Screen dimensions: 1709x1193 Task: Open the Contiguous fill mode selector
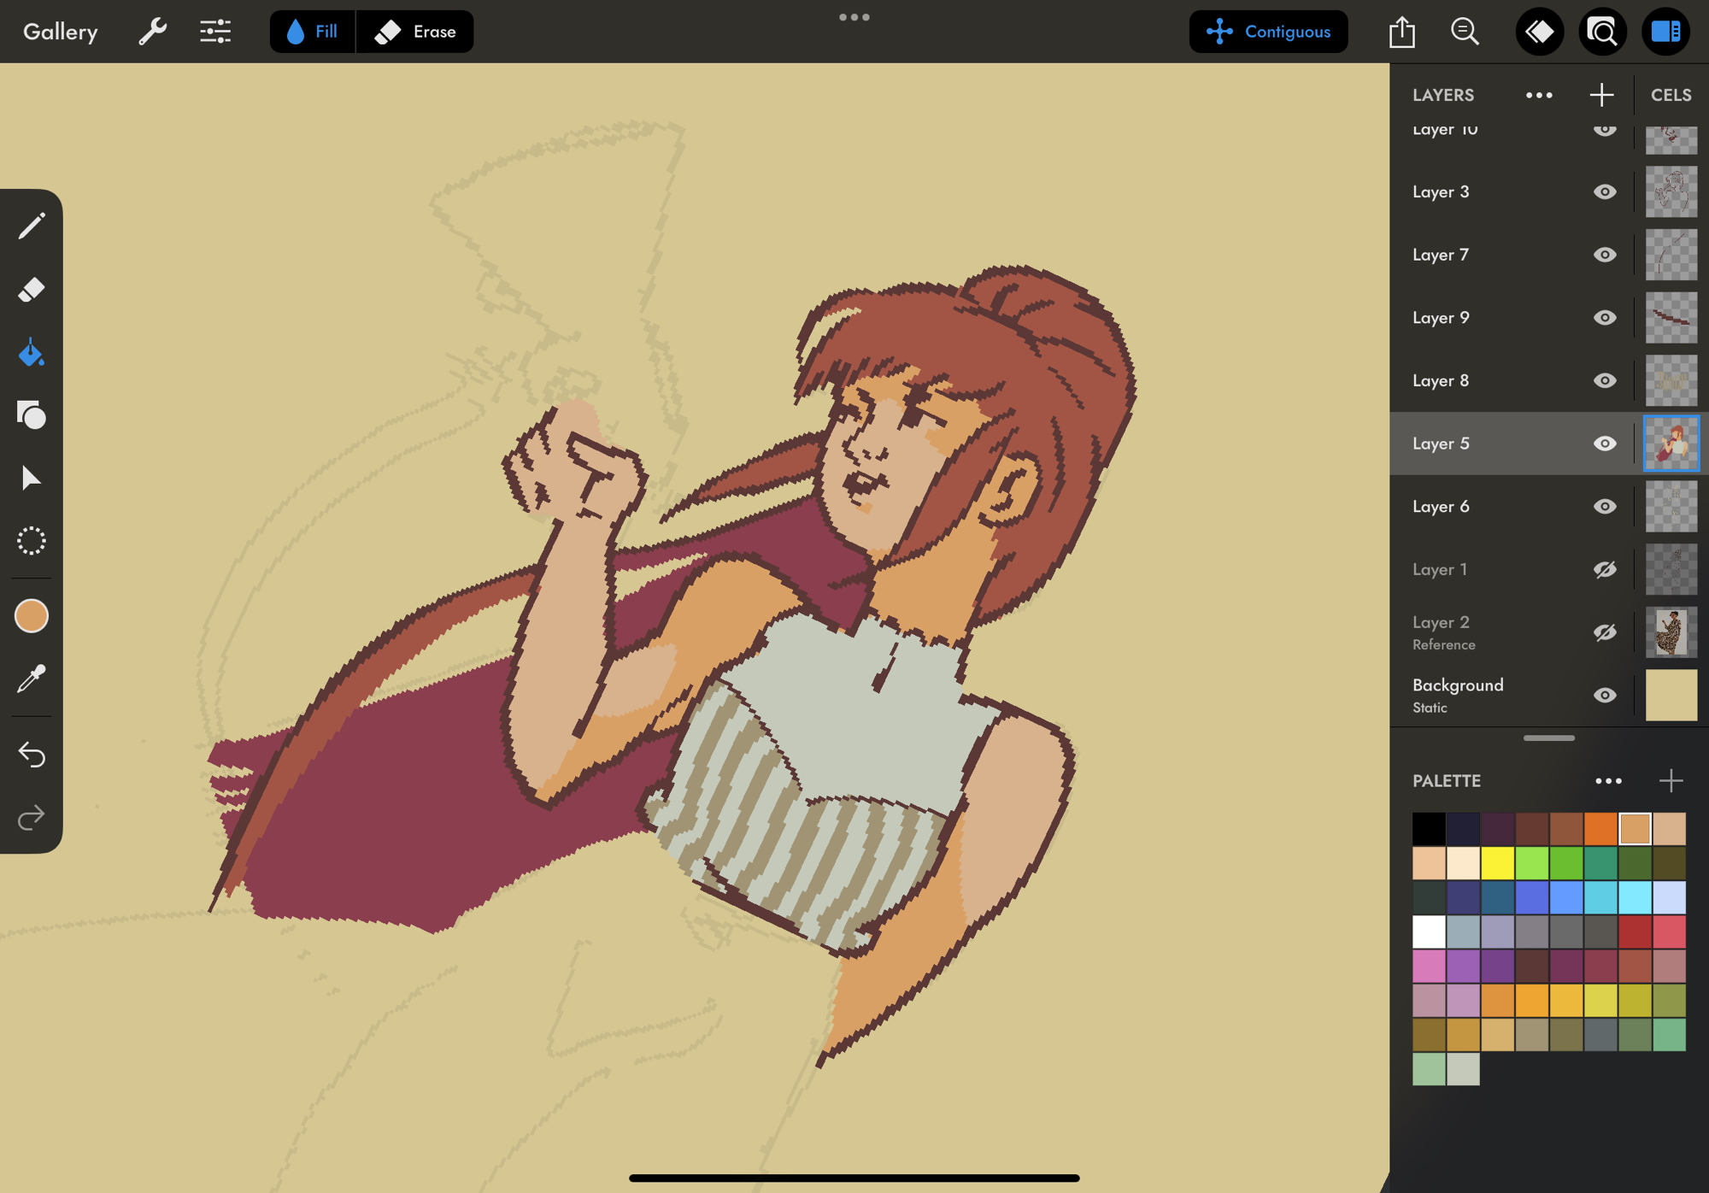coord(1268,32)
